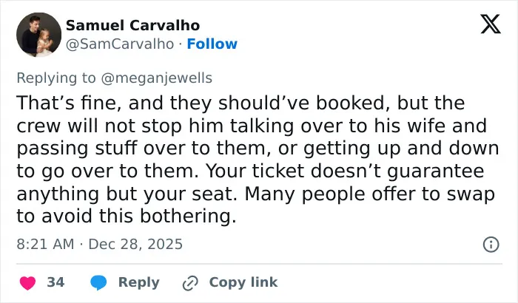518x303 pixels.
Task: Open the circled info icon
Action: coord(491,245)
